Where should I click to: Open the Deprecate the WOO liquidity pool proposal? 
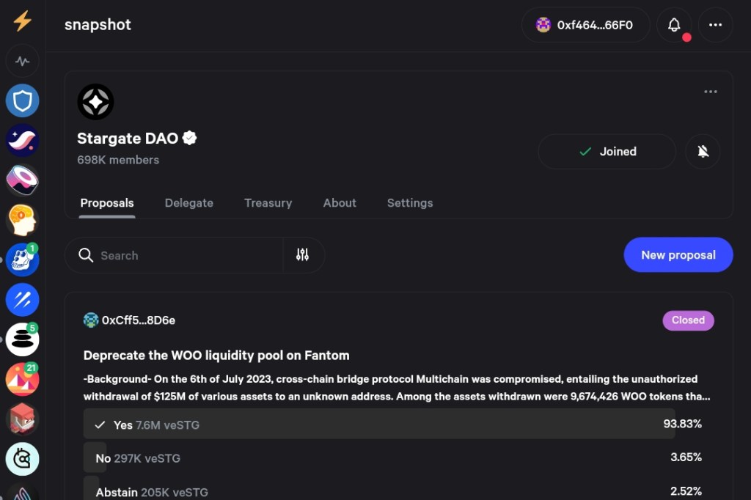(216, 356)
